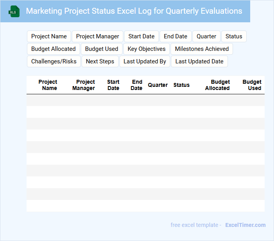Choose the Challenges/Risks tag
This screenshot has height=241, width=274.
point(54,61)
